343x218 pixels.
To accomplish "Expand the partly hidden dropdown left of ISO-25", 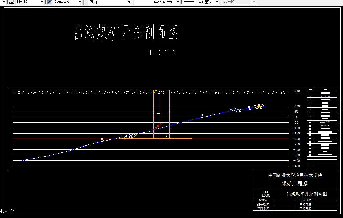I will click(4, 2).
